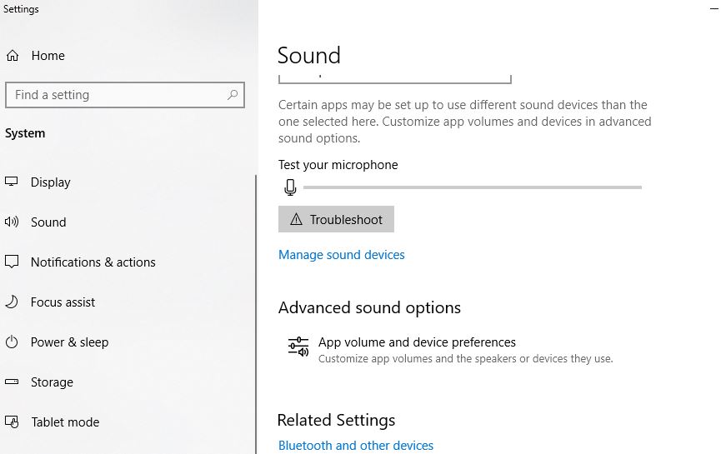Screen dimensions: 721x454
Task: Click the Storage drive icon
Action: pos(12,382)
